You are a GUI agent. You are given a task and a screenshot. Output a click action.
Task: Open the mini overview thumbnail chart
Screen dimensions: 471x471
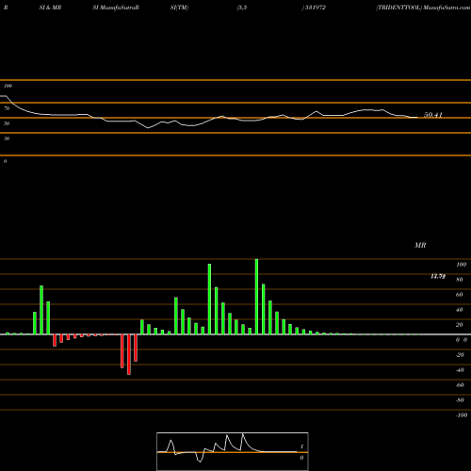point(233,451)
